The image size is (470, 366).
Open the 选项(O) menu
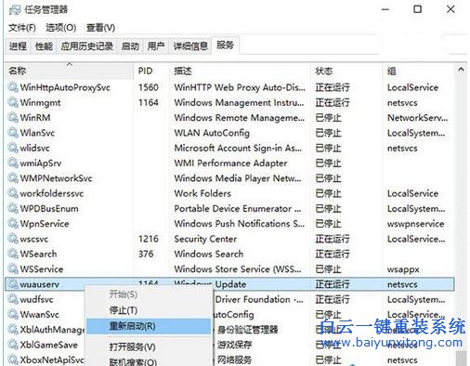[61, 28]
